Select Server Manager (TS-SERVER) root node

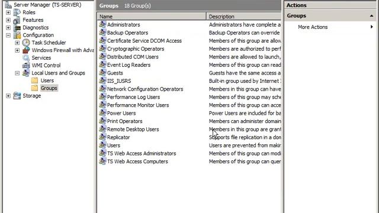pos(47,5)
